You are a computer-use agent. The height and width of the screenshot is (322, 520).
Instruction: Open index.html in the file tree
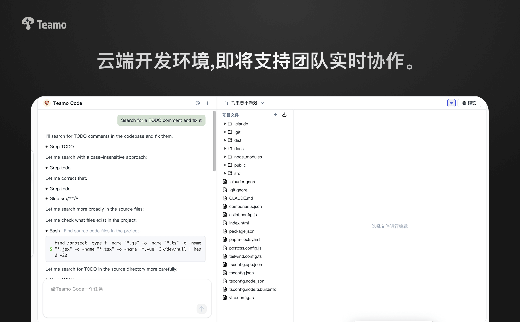pos(239,223)
